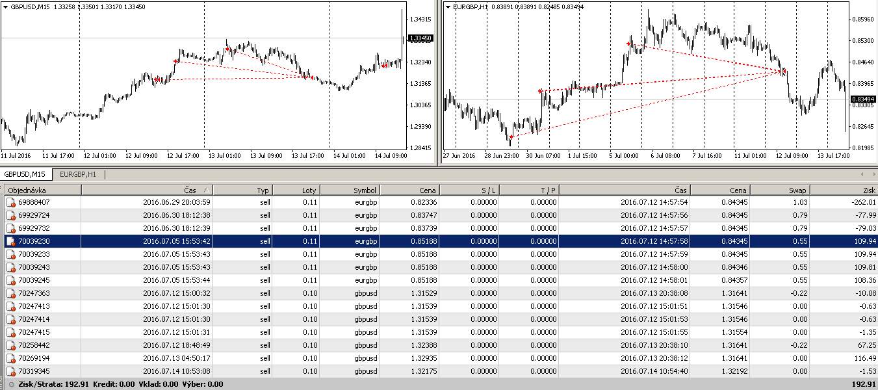Click the 1.33450 price label on GBPUSD chart
Image resolution: width=878 pixels, height=390 pixels.
tap(420, 38)
